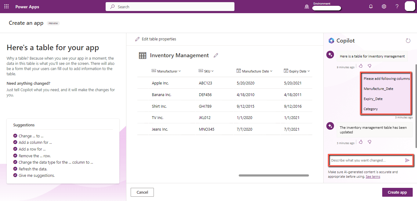Click the pencil icon beside Inventory Management

click(x=216, y=55)
